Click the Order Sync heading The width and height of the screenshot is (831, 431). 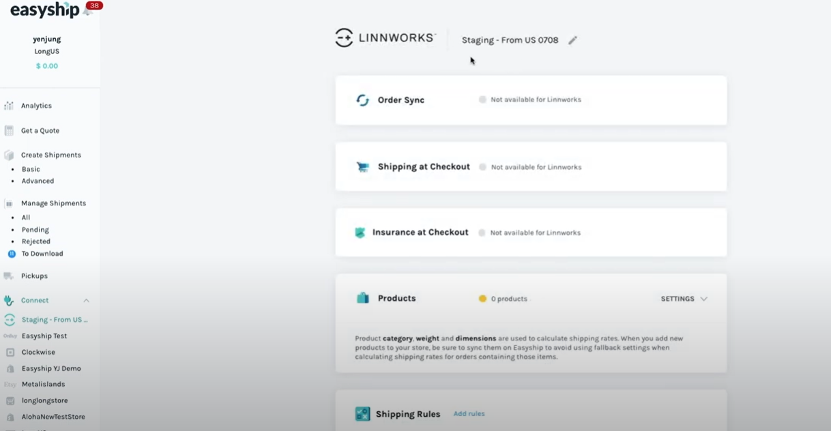[401, 100]
